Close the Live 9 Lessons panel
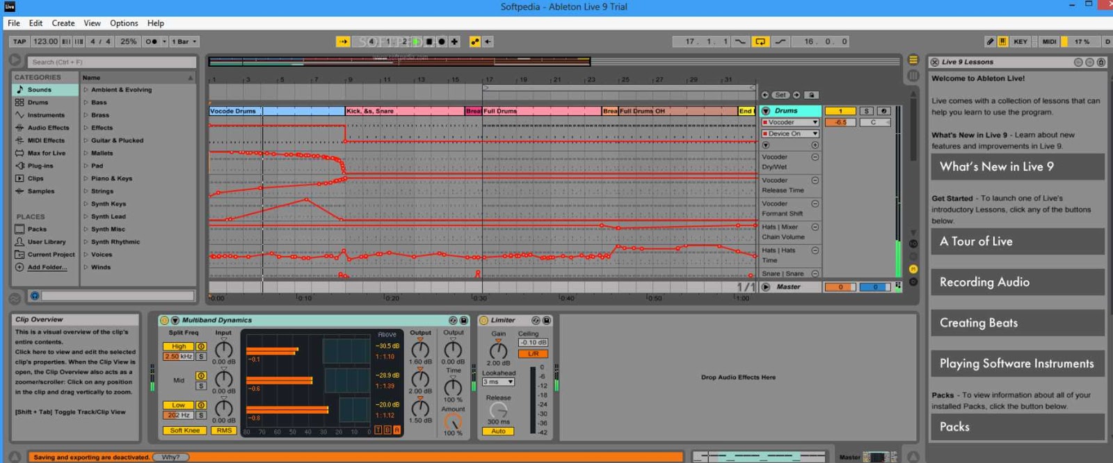Image resolution: width=1113 pixels, height=463 pixels. [x=935, y=62]
